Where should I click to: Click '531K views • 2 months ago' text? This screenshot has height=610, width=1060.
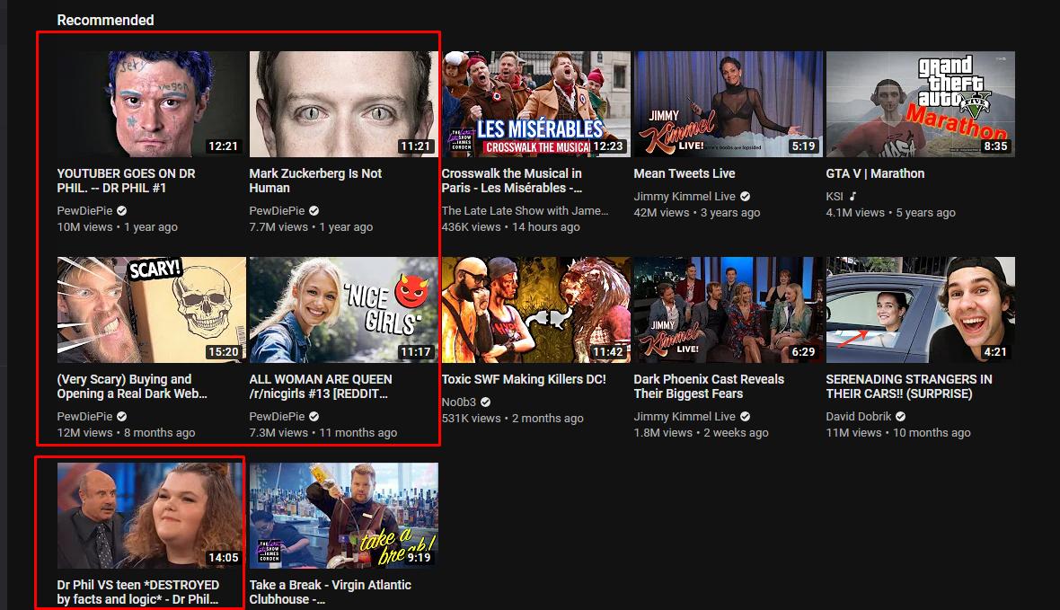pyautogui.click(x=512, y=418)
